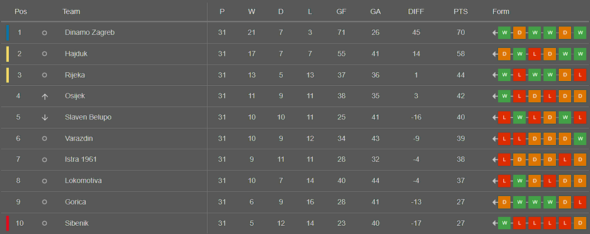Click the Team column header
The height and width of the screenshot is (234, 590).
coord(71,12)
